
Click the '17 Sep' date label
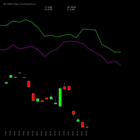[x=6, y=133]
